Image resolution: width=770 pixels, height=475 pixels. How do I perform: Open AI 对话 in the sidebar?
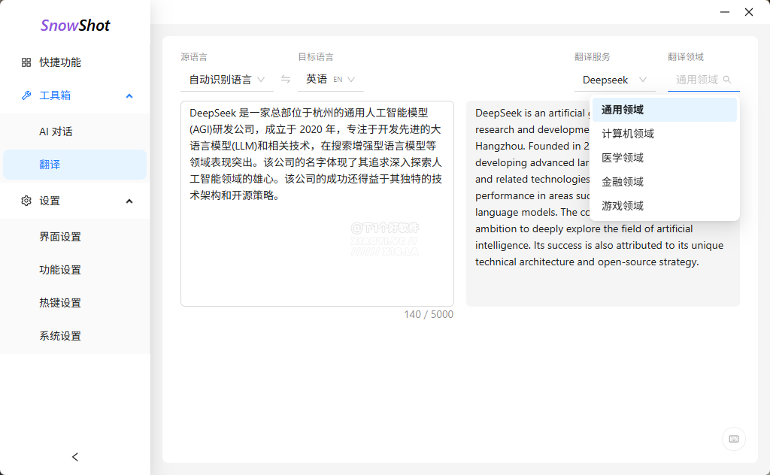[x=75, y=132]
